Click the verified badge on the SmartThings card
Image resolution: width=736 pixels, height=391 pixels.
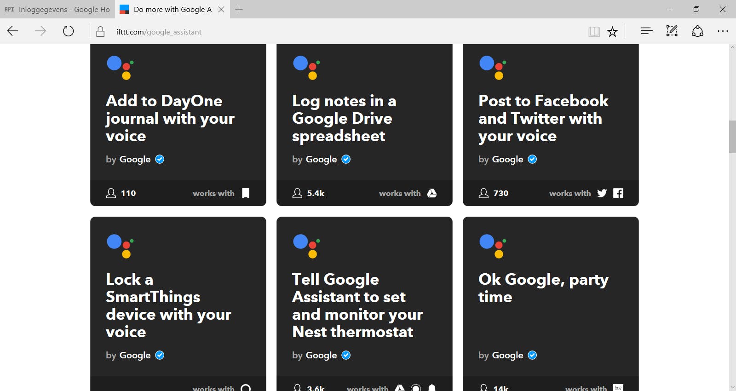click(x=160, y=355)
